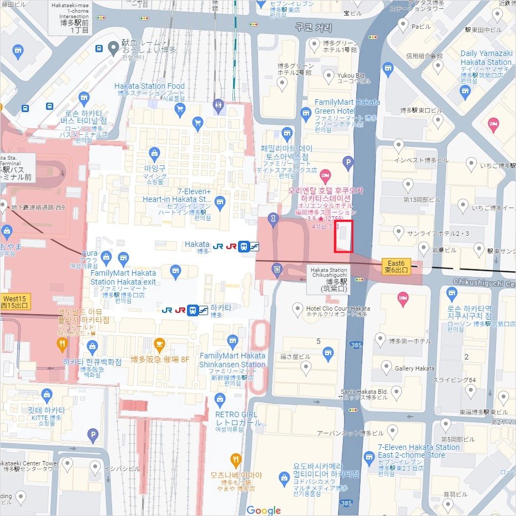Click the Hakata 博多 upper station label
This screenshot has height=516, width=516.
click(197, 246)
